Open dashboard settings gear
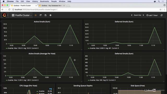The height and width of the screenshot is (94, 167). coord(50,15)
